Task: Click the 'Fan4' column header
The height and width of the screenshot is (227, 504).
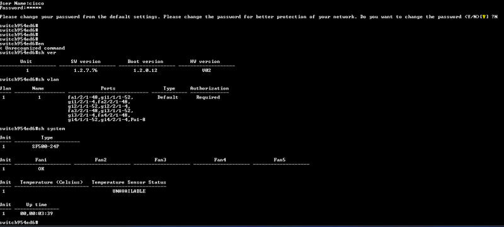Action: [220, 160]
